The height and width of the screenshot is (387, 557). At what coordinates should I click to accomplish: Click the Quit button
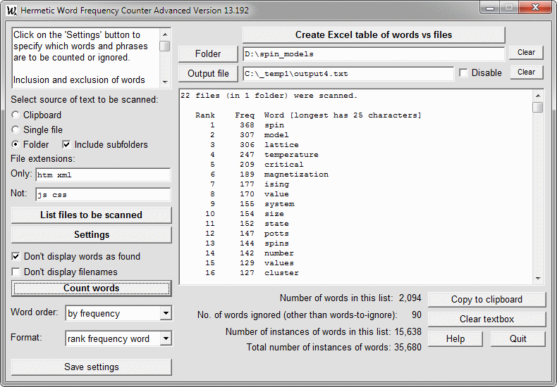pyautogui.click(x=518, y=339)
